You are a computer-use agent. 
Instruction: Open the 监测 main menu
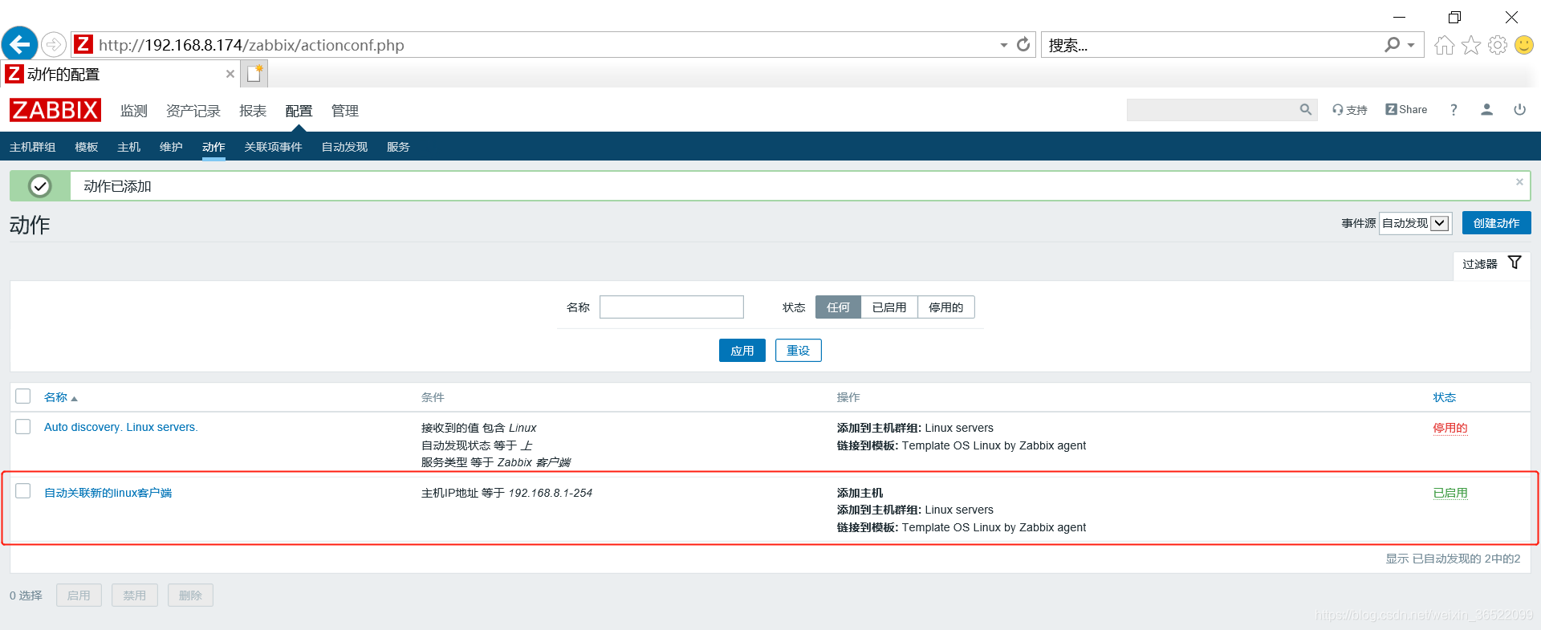pyautogui.click(x=134, y=111)
